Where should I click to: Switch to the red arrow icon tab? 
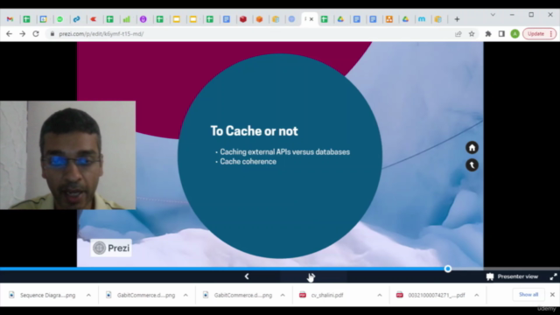[94, 19]
